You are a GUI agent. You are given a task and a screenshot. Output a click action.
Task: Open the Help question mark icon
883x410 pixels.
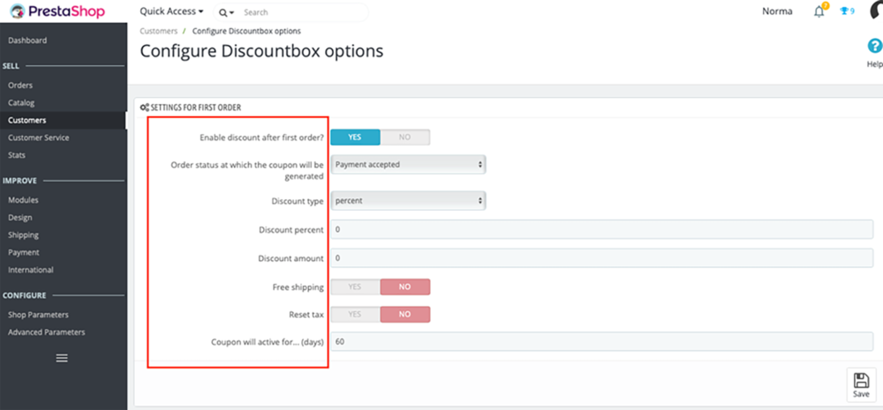(874, 48)
